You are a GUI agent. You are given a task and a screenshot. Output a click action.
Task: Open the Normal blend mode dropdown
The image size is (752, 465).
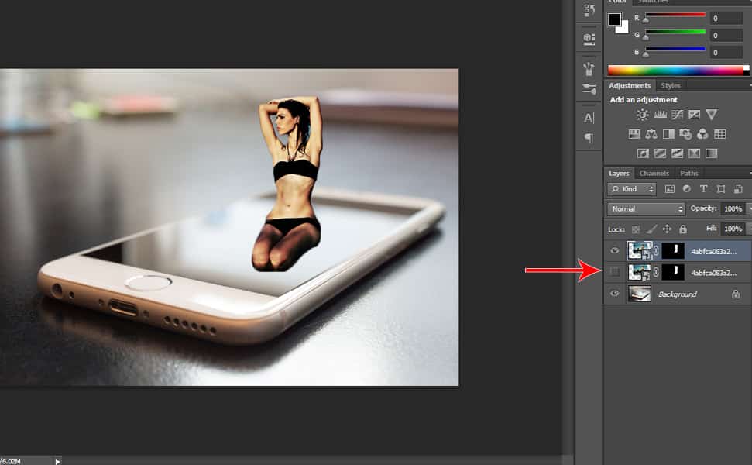pos(647,208)
